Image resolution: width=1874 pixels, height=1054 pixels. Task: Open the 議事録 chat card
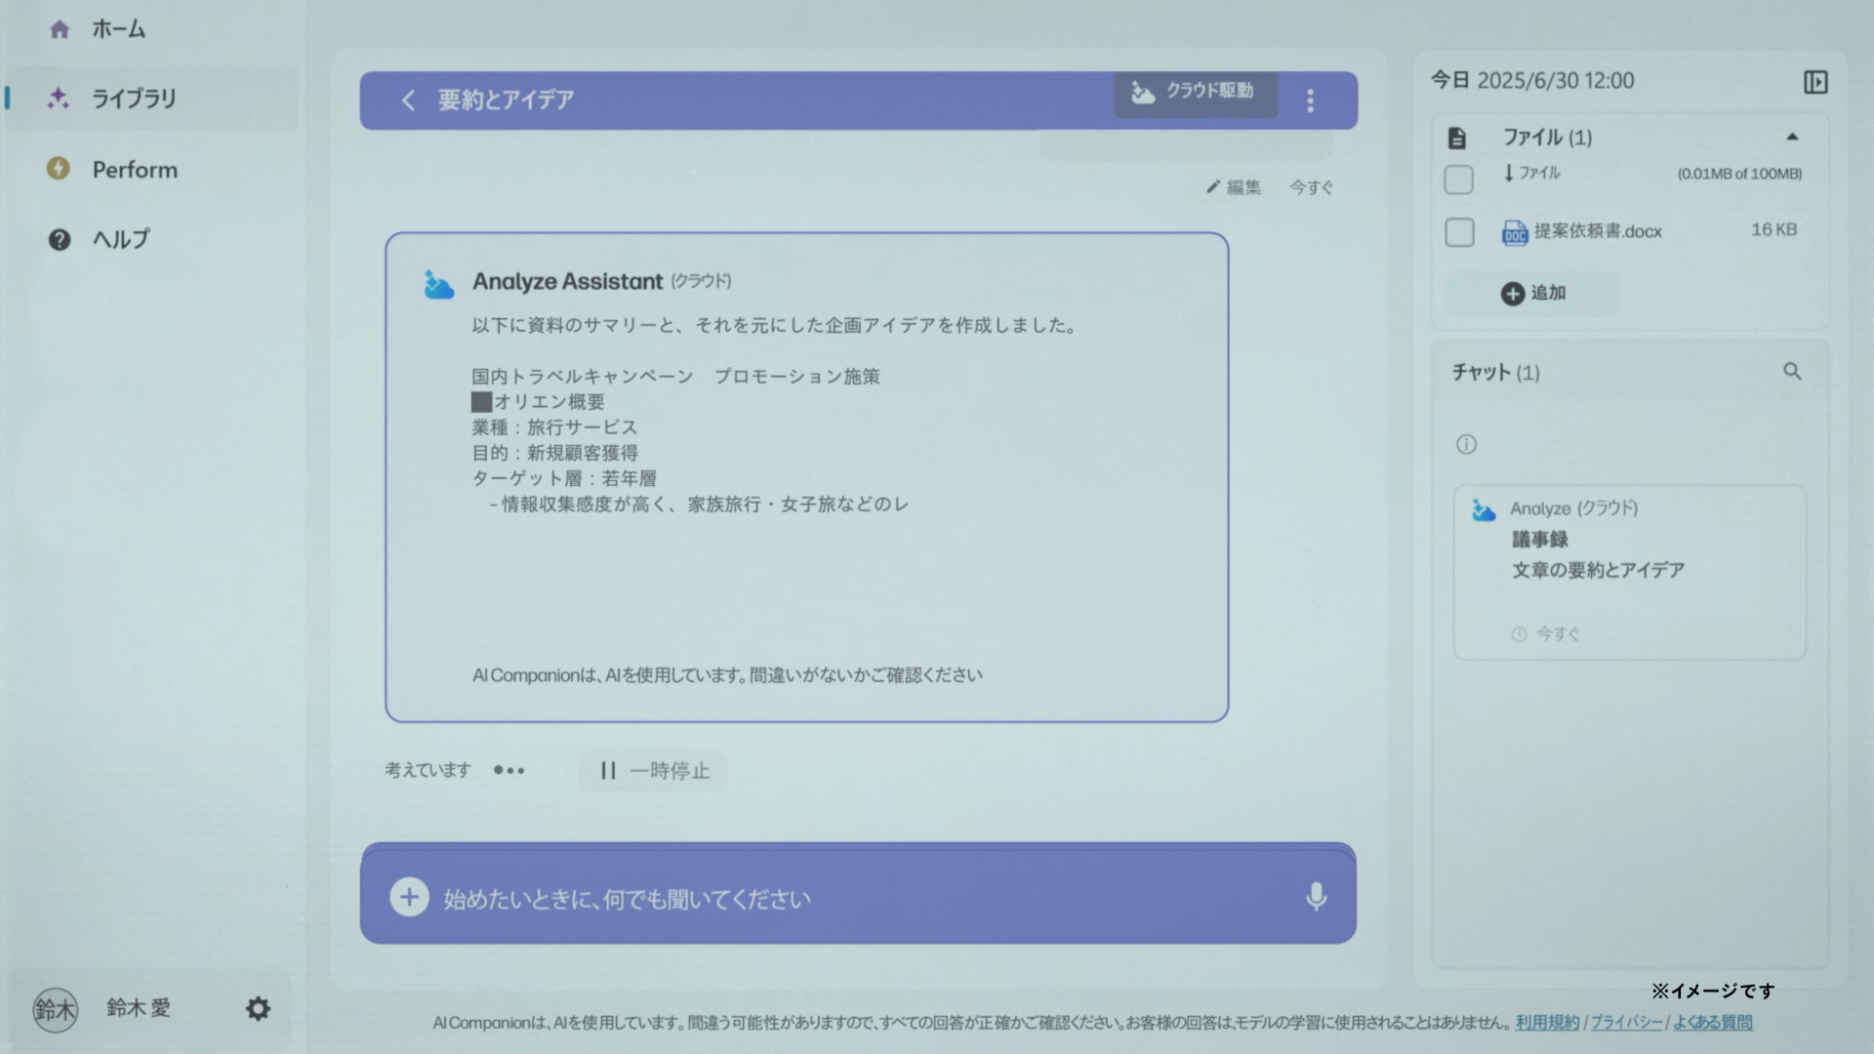tap(1629, 572)
